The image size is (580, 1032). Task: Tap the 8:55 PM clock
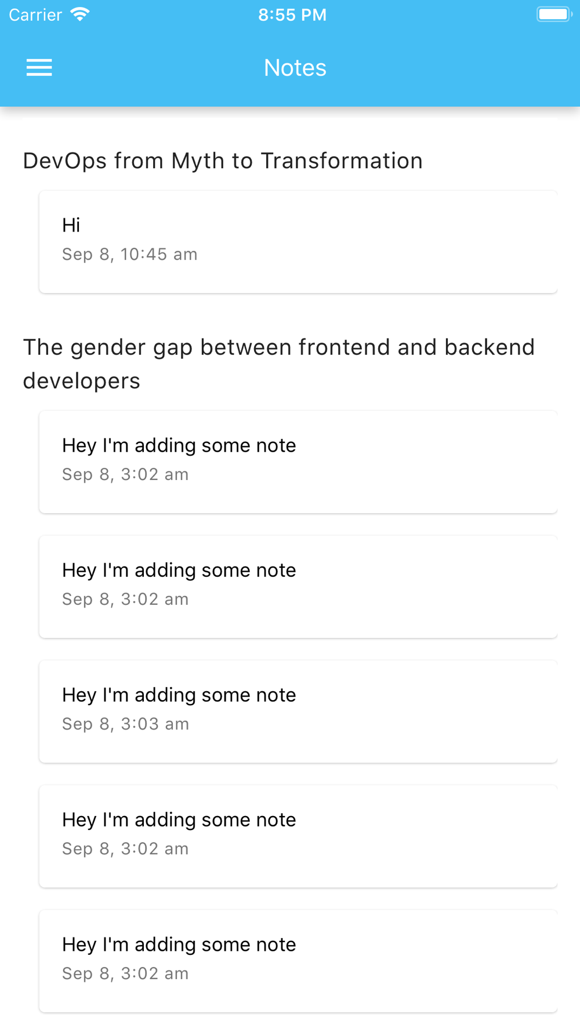tap(292, 15)
